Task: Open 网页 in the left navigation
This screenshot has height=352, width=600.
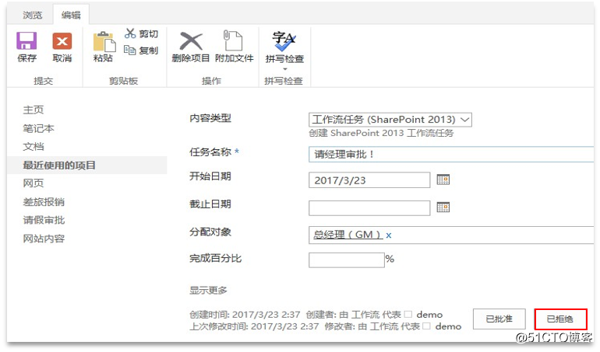Action: 34,183
